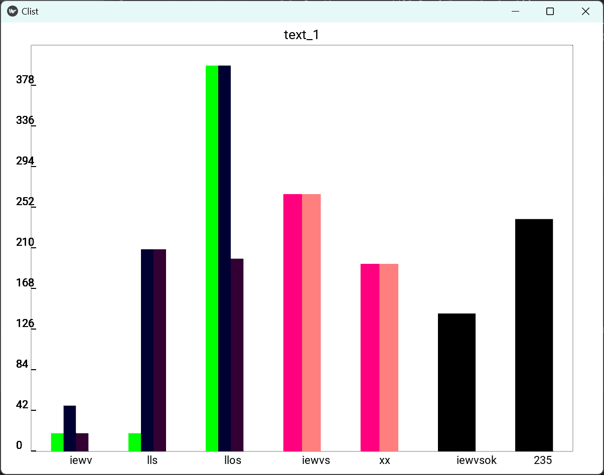Select the dark purple bar above iewv

click(82, 442)
